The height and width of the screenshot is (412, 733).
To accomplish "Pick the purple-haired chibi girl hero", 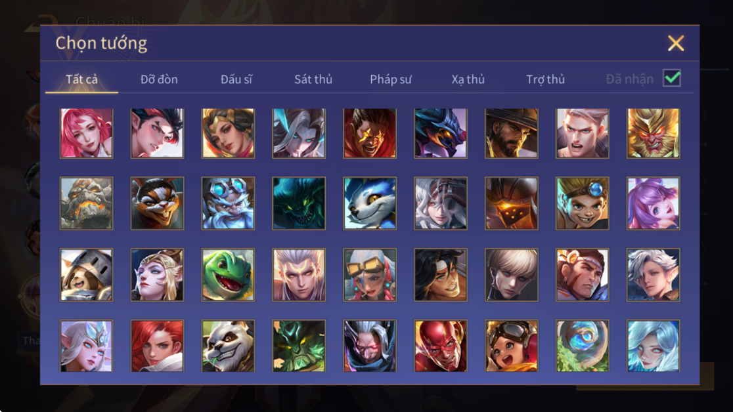I will 653,203.
